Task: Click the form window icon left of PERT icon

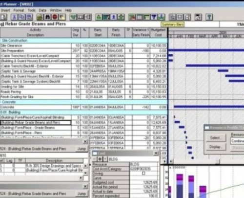Action: click(x=81, y=17)
